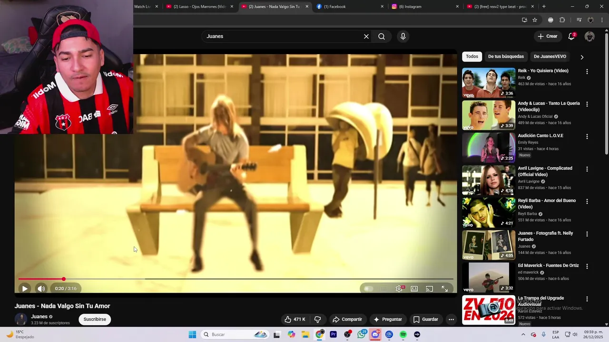Bookmark this page with the star
The width and height of the screenshot is (609, 342).
coord(535,20)
